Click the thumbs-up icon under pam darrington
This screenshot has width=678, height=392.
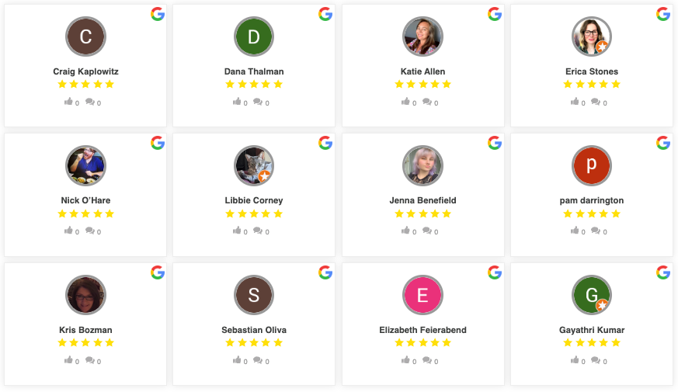(575, 231)
